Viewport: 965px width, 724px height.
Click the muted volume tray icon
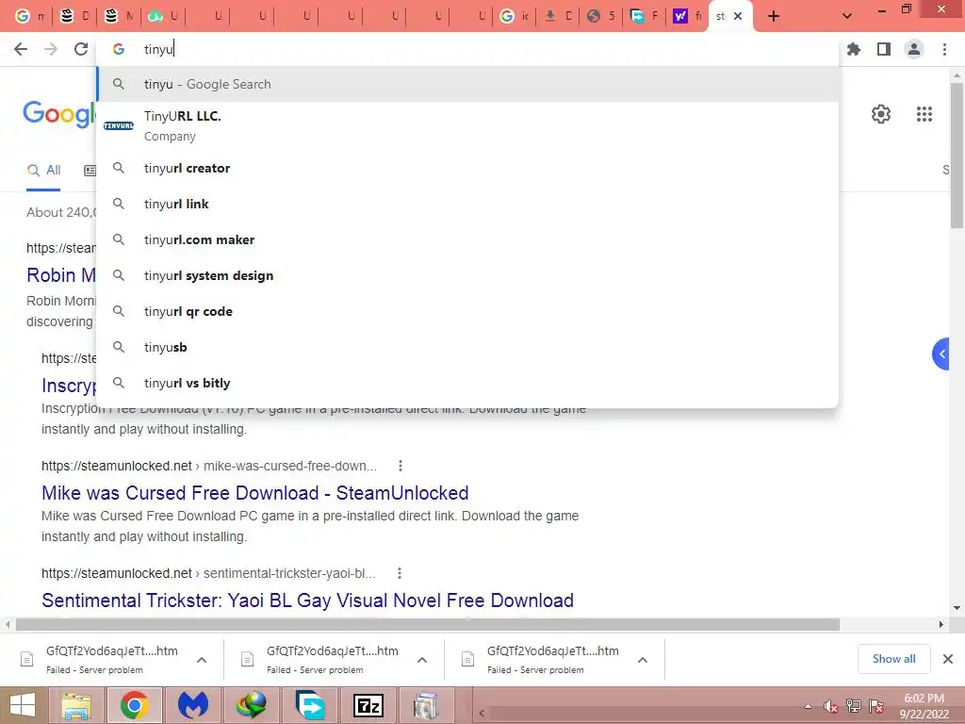830,706
